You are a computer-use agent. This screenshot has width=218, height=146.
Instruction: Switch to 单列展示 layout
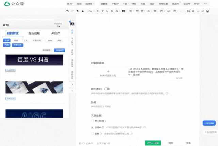coord(60,50)
